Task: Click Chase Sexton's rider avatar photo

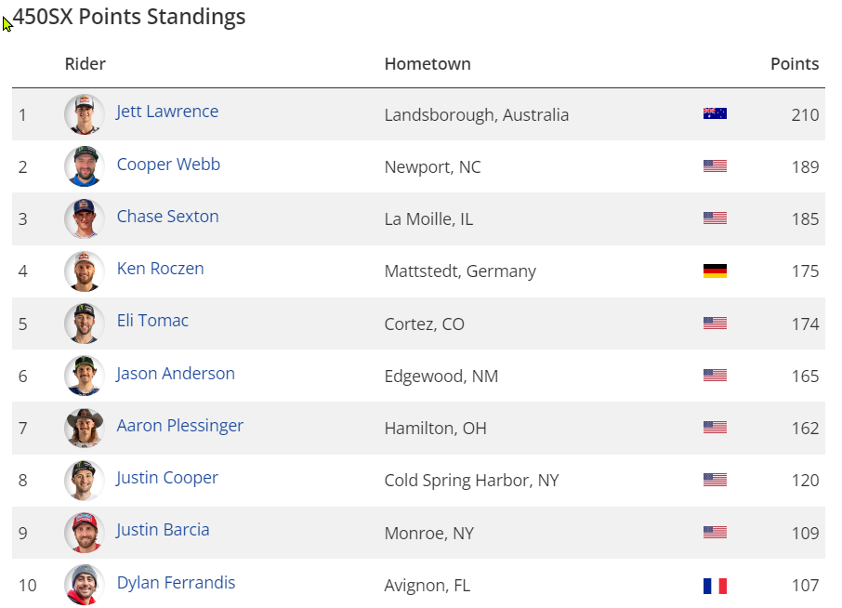Action: click(84, 218)
